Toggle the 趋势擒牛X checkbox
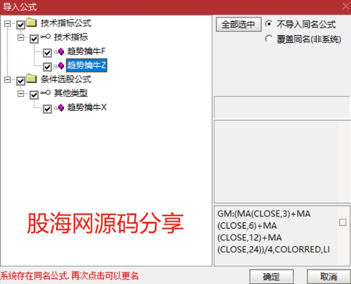 (47, 109)
